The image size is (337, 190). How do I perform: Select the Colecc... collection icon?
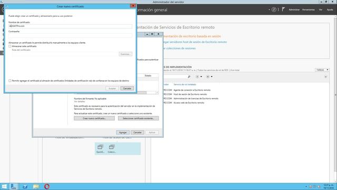[x=112, y=149]
